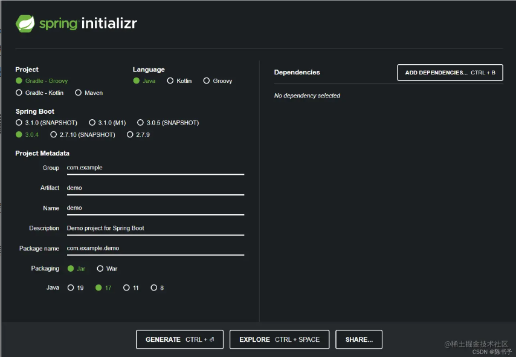Pick Groovy as the language
Viewport: 516px width, 357px height.
pos(218,80)
